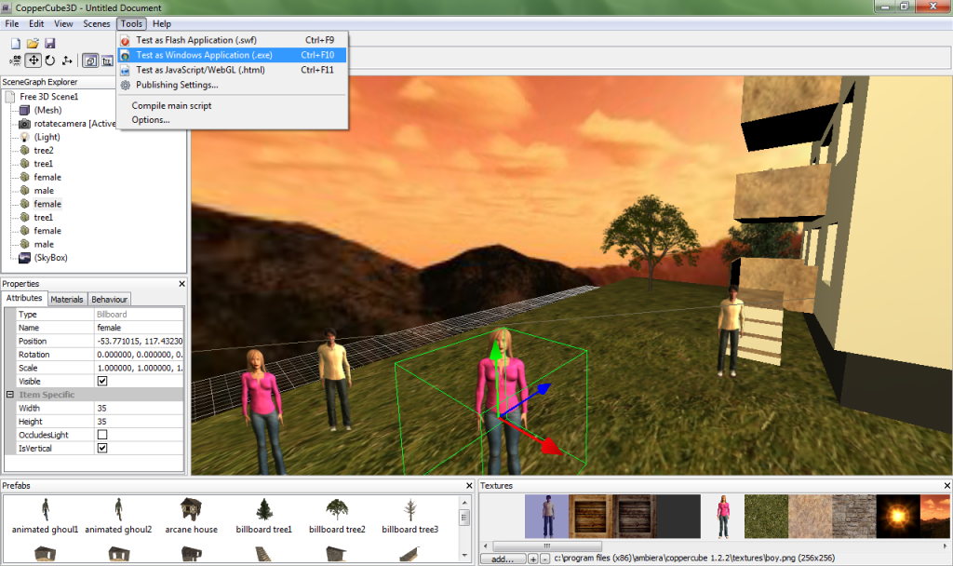Open the File menu
This screenshot has width=953, height=566.
pos(12,23)
